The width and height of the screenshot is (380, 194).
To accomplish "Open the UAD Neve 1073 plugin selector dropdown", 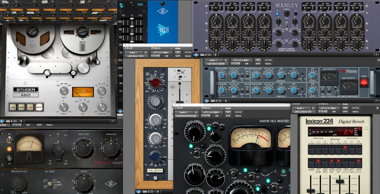I will point(136,56).
